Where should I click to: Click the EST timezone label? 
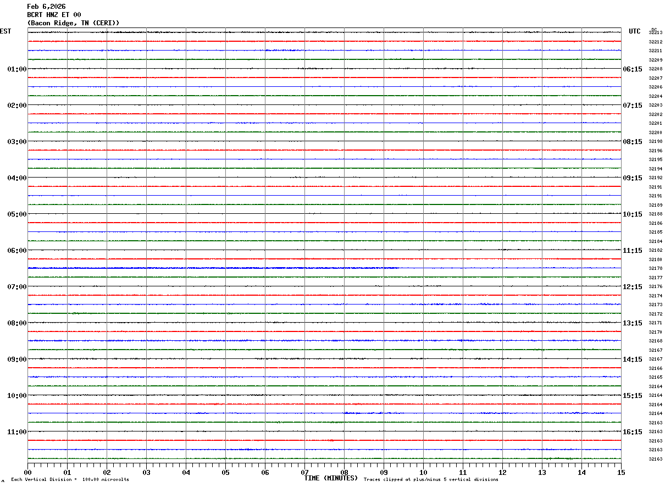tap(5, 31)
